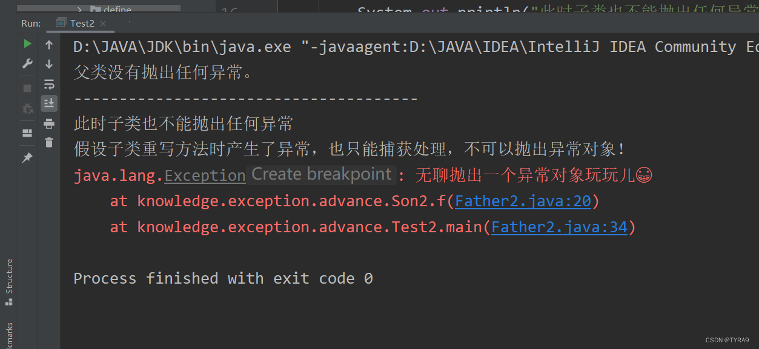Rerun the Test2 application
Screen dimensions: 759x349
(x=27, y=44)
